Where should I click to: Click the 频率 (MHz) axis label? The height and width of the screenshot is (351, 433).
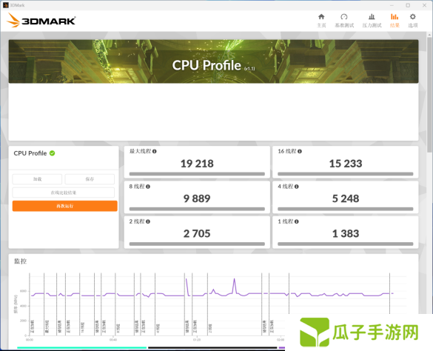[x=16, y=304]
